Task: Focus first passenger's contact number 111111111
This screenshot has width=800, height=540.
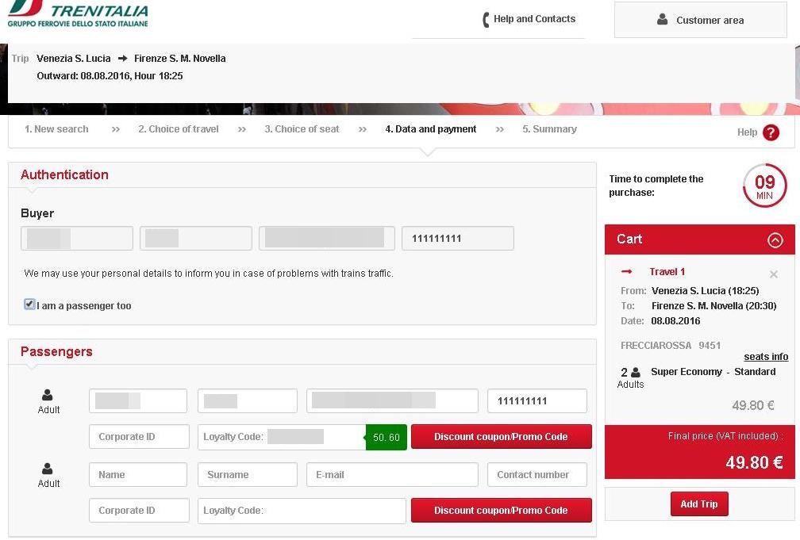Action: 537,400
